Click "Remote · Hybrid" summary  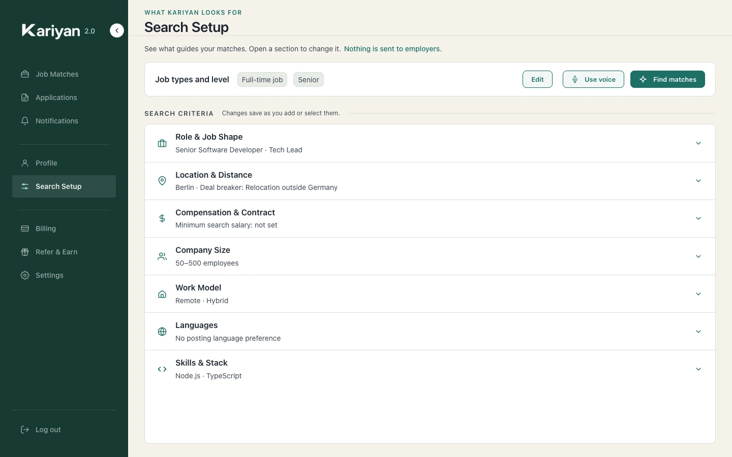tap(202, 301)
